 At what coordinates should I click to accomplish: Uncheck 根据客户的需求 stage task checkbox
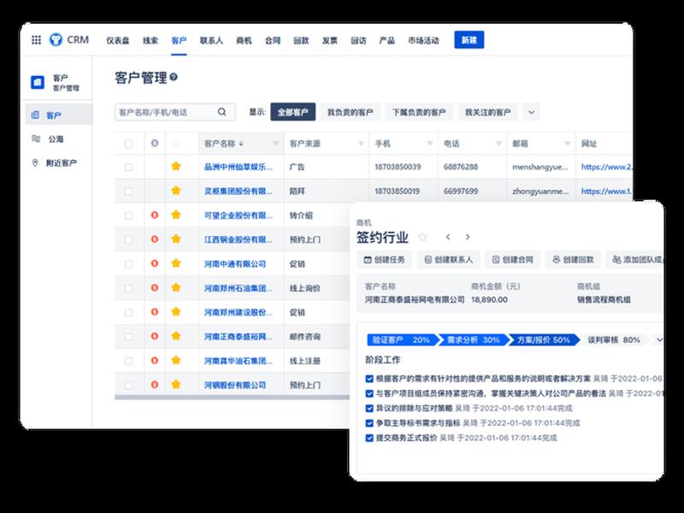[x=369, y=379]
